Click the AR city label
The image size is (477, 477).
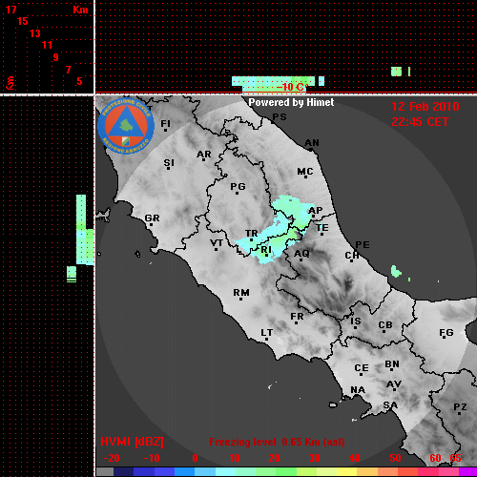[x=204, y=155]
